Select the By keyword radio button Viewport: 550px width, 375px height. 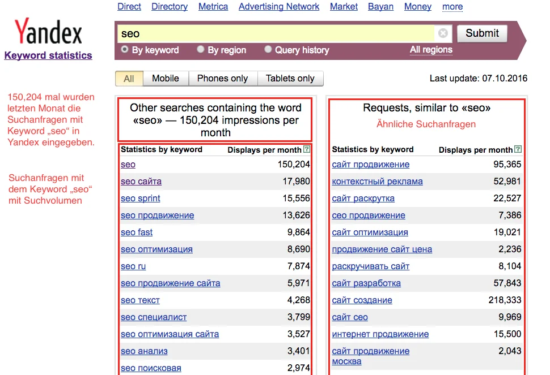click(124, 50)
